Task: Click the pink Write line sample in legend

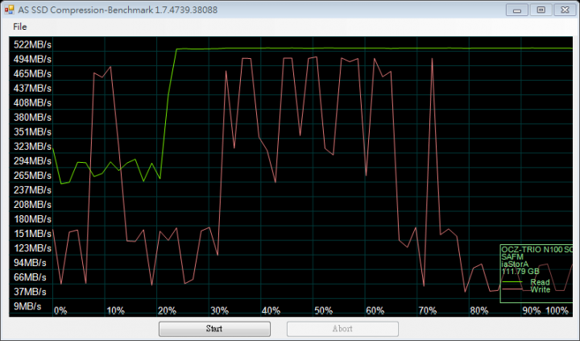Action: coord(512,289)
